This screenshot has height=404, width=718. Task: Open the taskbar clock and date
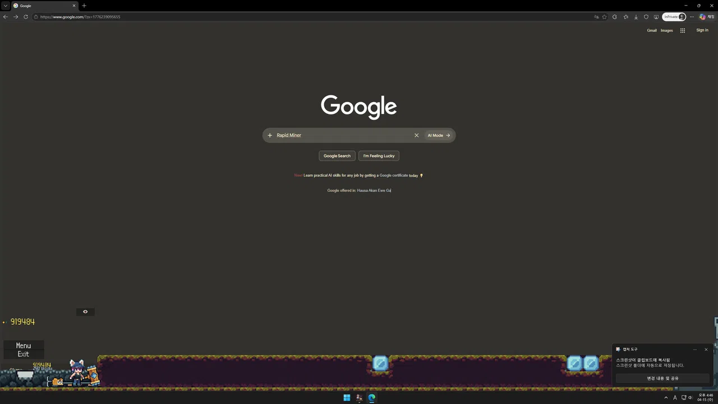point(706,398)
